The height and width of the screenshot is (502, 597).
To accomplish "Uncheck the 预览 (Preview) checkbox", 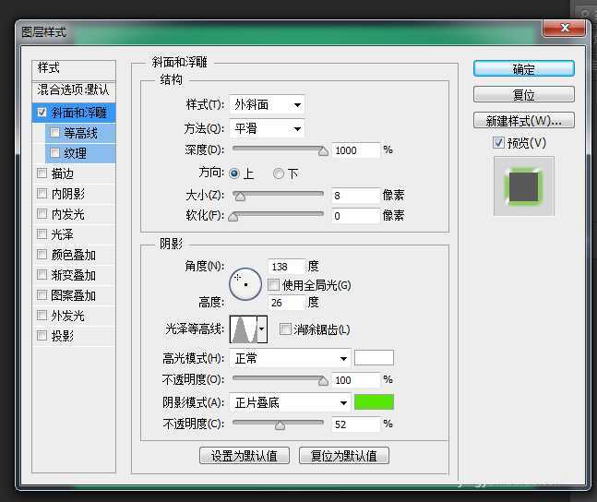I will [498, 143].
